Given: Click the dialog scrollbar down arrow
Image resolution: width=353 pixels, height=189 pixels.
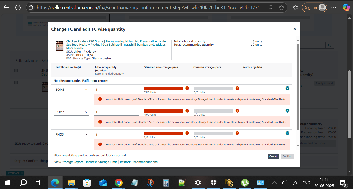Looking at the screenshot, I should pyautogui.click(x=298, y=146).
